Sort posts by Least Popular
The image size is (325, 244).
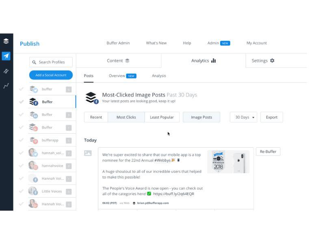point(162,117)
